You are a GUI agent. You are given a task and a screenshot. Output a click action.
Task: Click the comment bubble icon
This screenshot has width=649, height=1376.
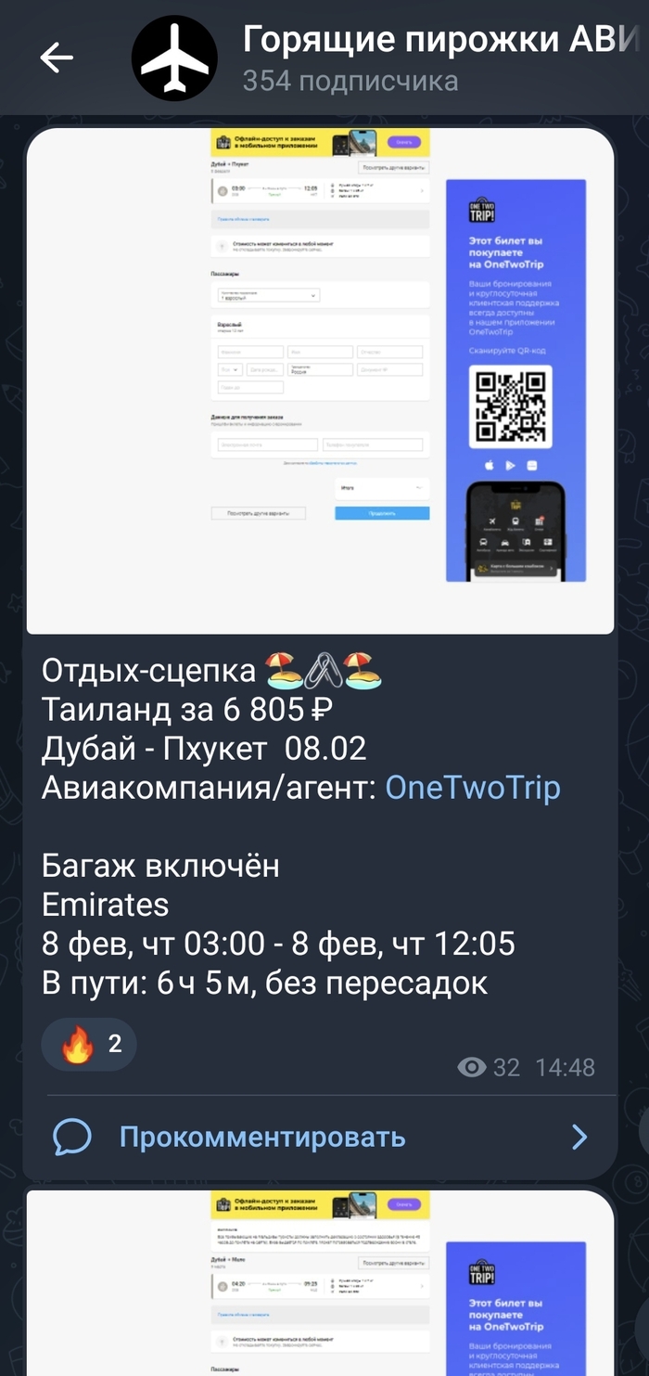click(x=72, y=1137)
